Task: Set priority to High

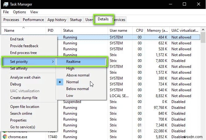Action: pyautogui.click(x=81, y=68)
